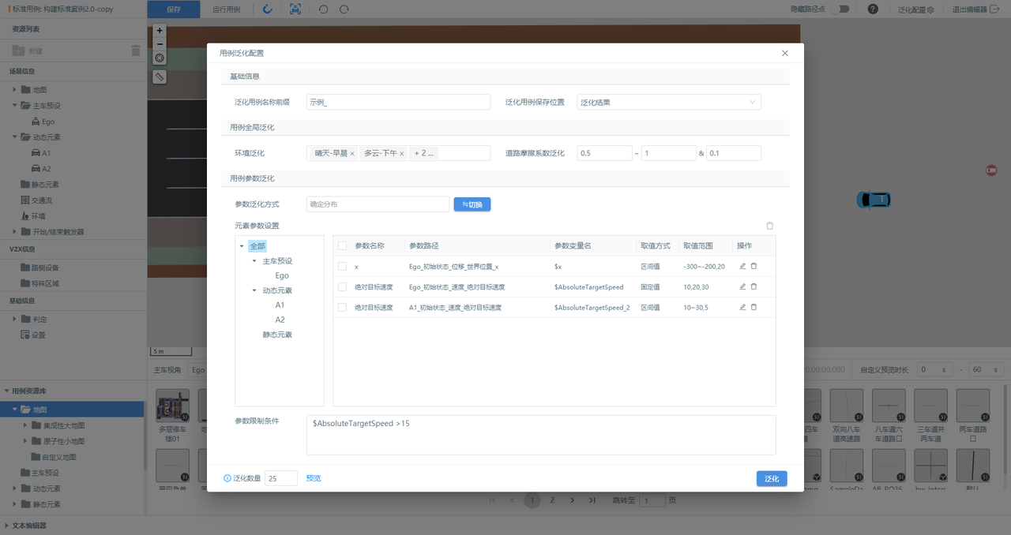This screenshot has height=535, width=1011.
Task: Click the 泛化数量 input field
Action: click(281, 478)
